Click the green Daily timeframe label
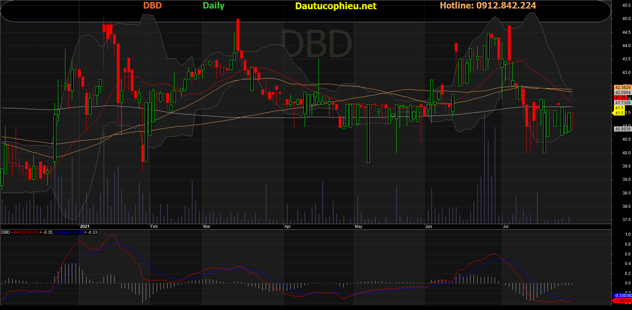Image resolution: width=632 pixels, height=310 pixels. [x=214, y=5]
